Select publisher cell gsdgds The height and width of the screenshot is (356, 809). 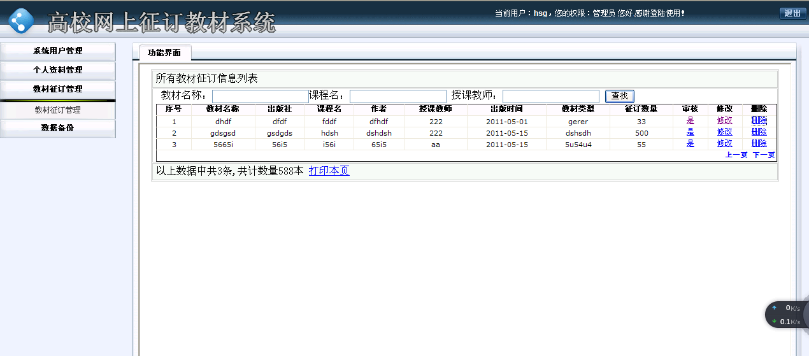[280, 133]
